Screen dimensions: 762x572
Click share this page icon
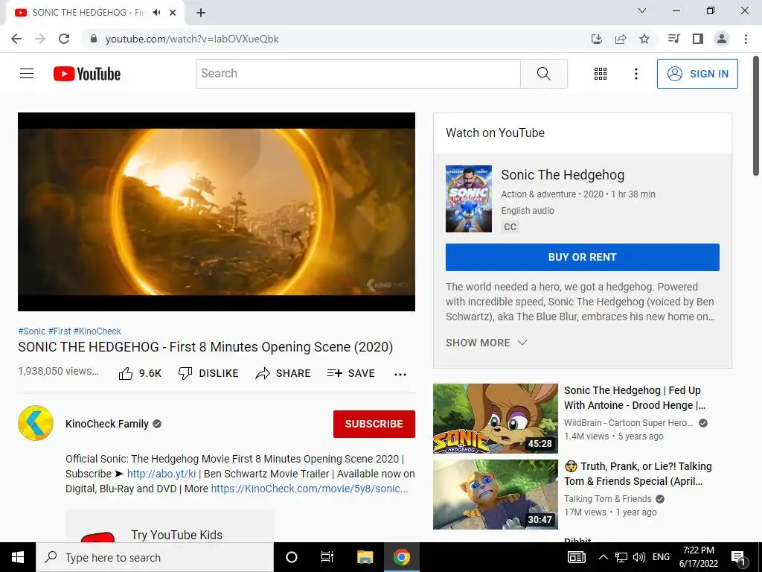pyautogui.click(x=621, y=39)
